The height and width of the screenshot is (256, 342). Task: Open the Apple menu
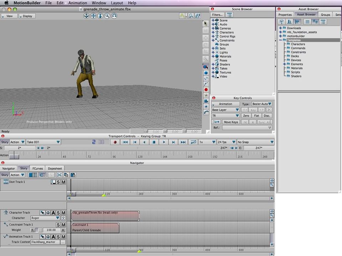(6, 3)
